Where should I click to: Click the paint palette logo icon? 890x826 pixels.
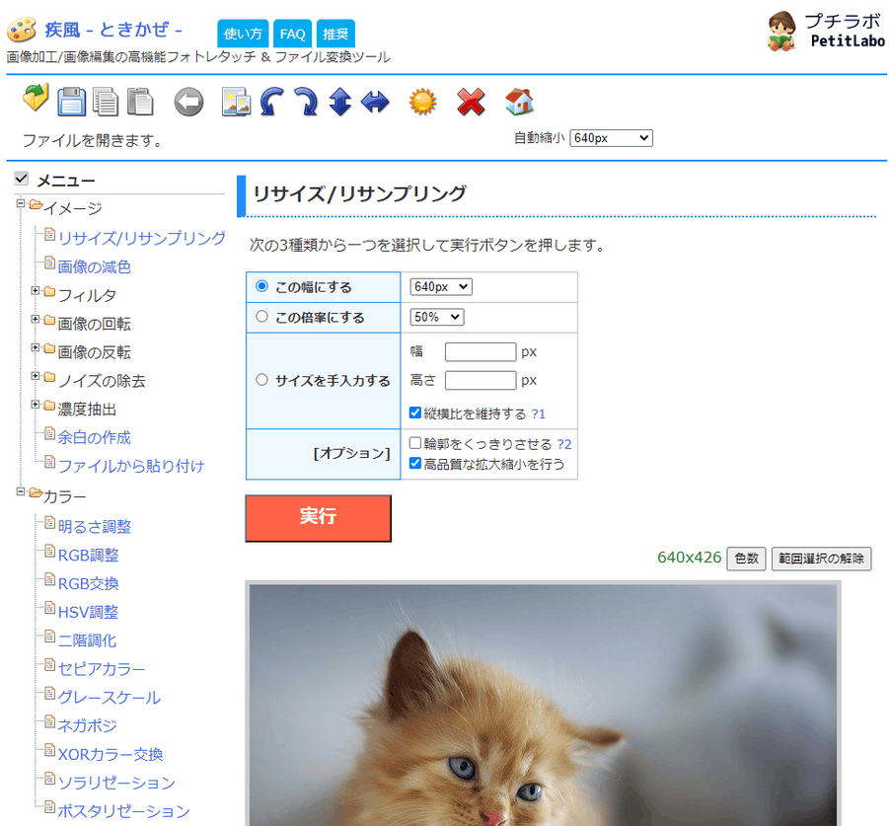[x=22, y=30]
